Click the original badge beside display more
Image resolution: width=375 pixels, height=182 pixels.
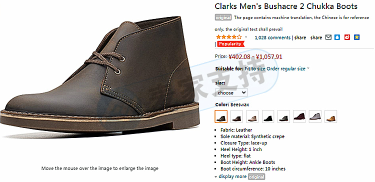(x=256, y=177)
